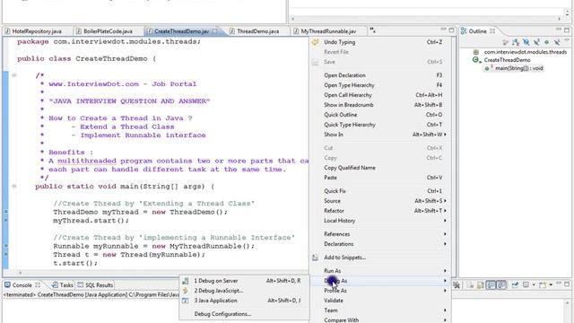Toggle Scroll Lock in Console toolbar

(481, 285)
